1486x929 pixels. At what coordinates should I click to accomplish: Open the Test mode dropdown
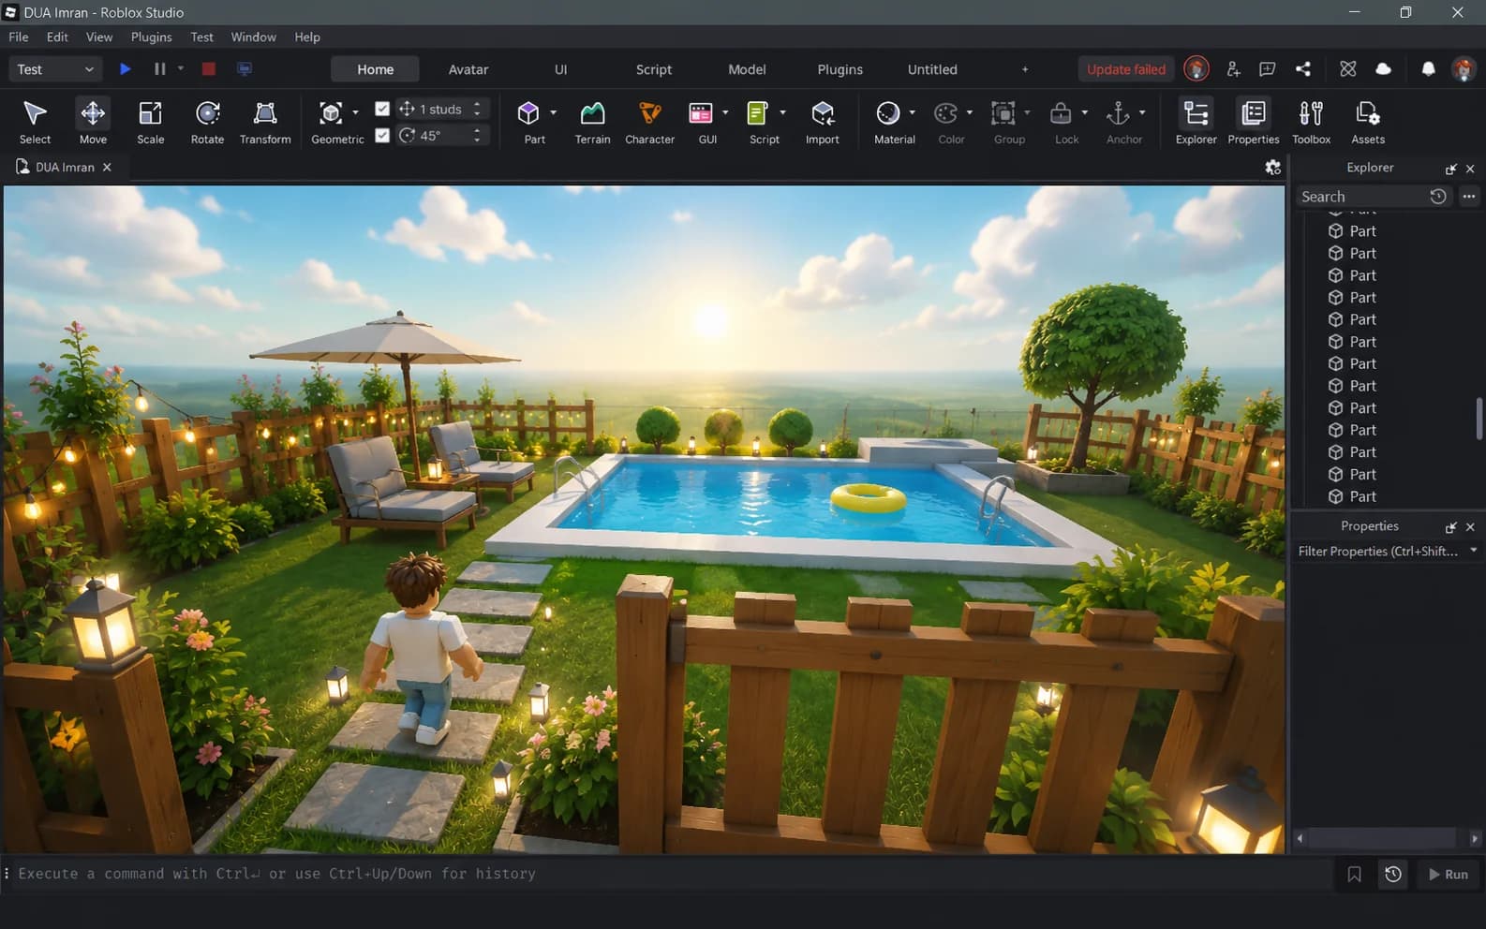[x=54, y=69]
